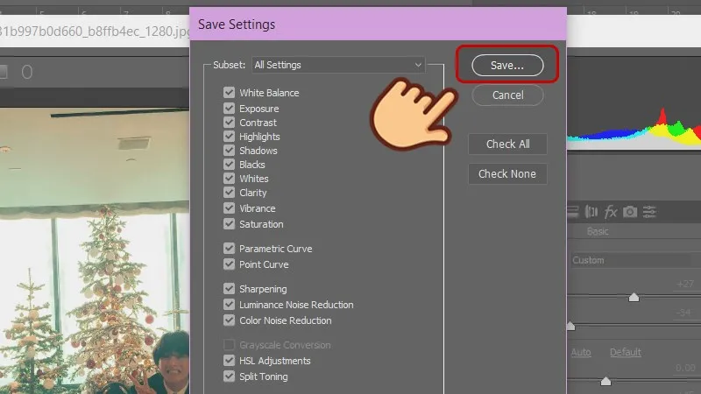The height and width of the screenshot is (394, 701).
Task: Uncheck the White Balance checkbox
Action: pos(230,93)
